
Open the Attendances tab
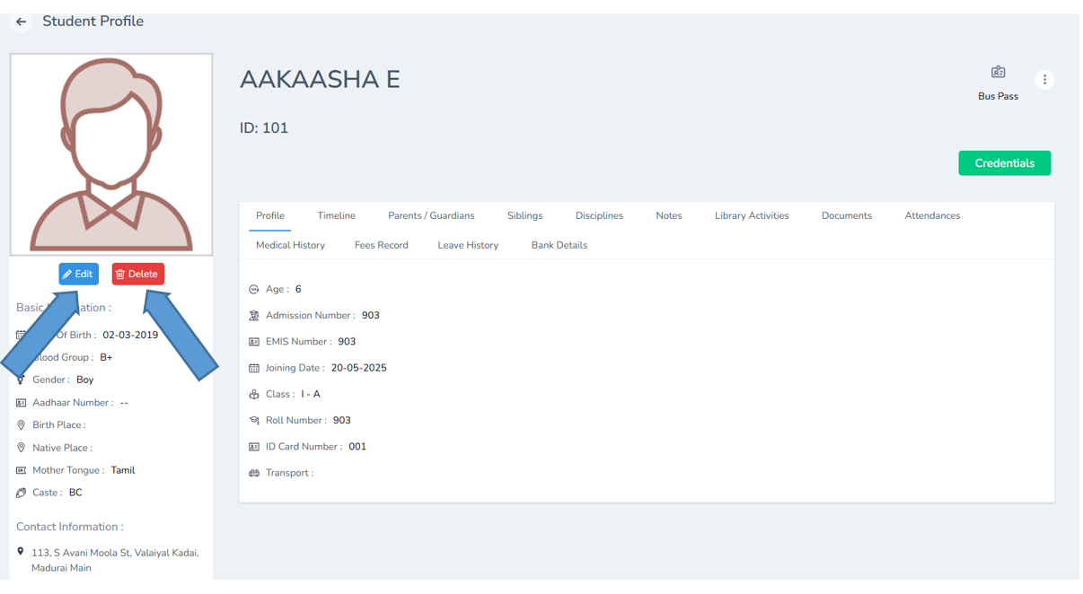(x=932, y=215)
